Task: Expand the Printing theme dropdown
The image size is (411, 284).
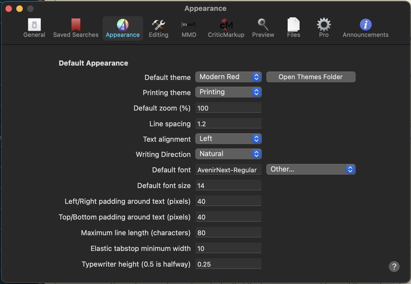Action: [228, 92]
